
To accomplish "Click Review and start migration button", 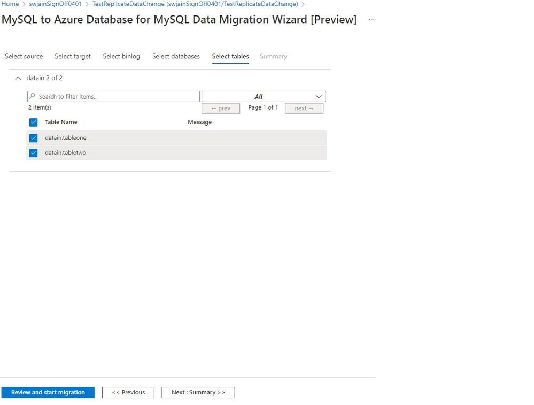I will click(48, 392).
